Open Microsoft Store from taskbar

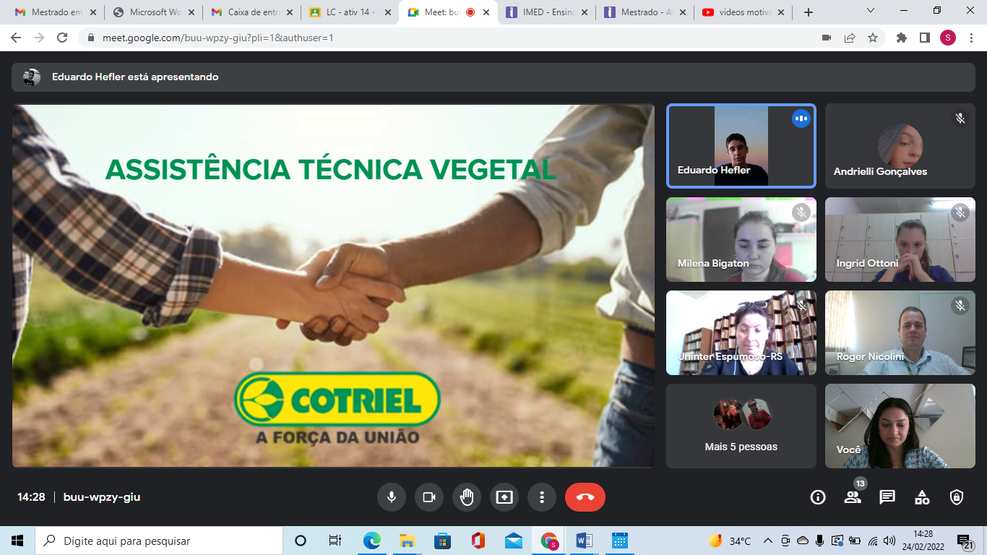coord(442,541)
